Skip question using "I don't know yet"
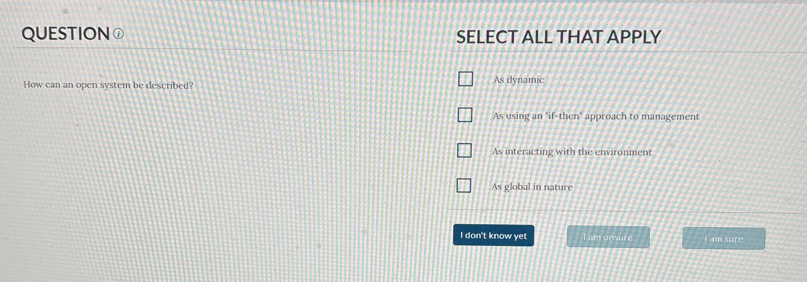Image resolution: width=807 pixels, height=282 pixels. 493,236
